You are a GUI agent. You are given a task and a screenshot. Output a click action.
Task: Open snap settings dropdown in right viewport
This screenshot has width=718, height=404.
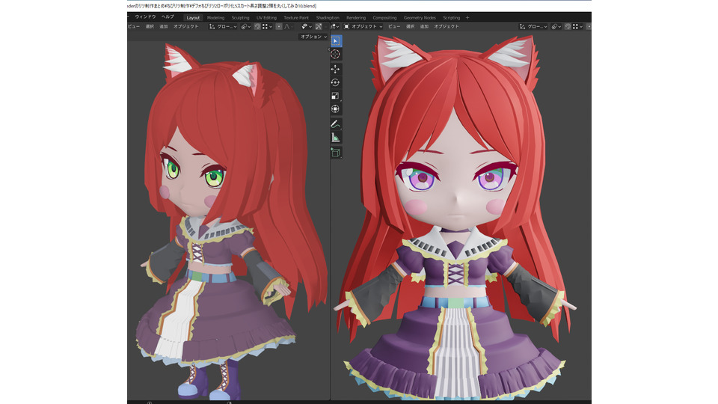point(577,27)
